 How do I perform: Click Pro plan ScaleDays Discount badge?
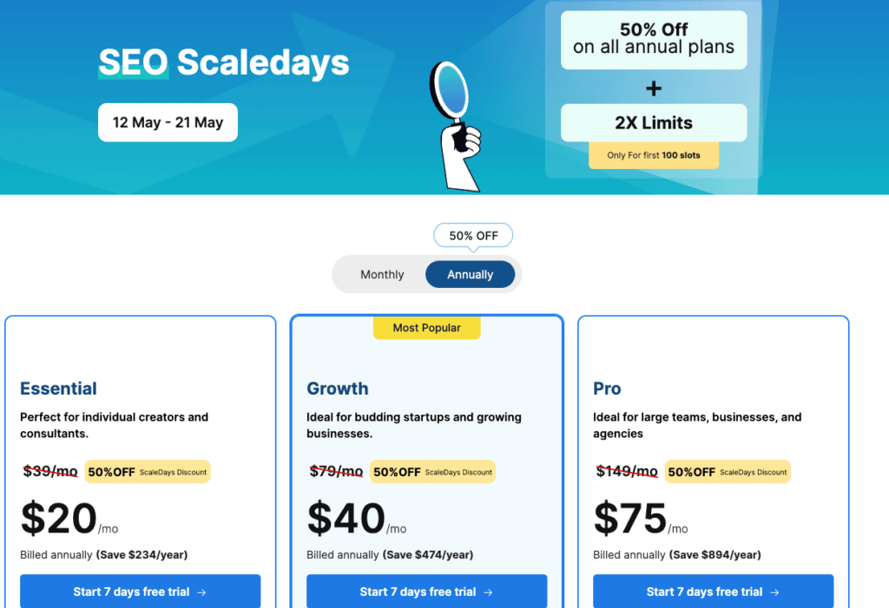(728, 472)
